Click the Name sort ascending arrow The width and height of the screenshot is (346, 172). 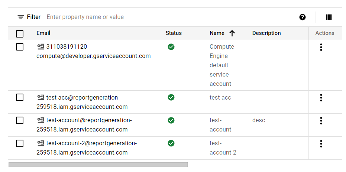pyautogui.click(x=232, y=33)
